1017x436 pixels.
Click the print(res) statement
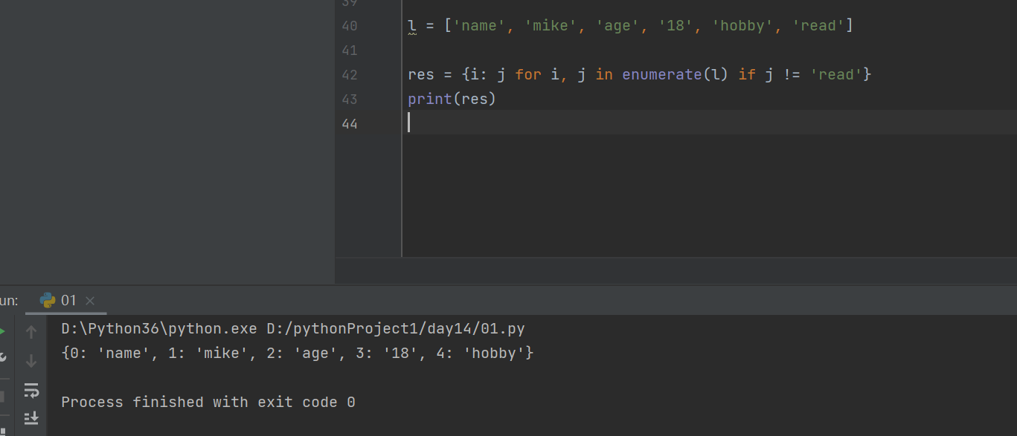pyautogui.click(x=452, y=100)
